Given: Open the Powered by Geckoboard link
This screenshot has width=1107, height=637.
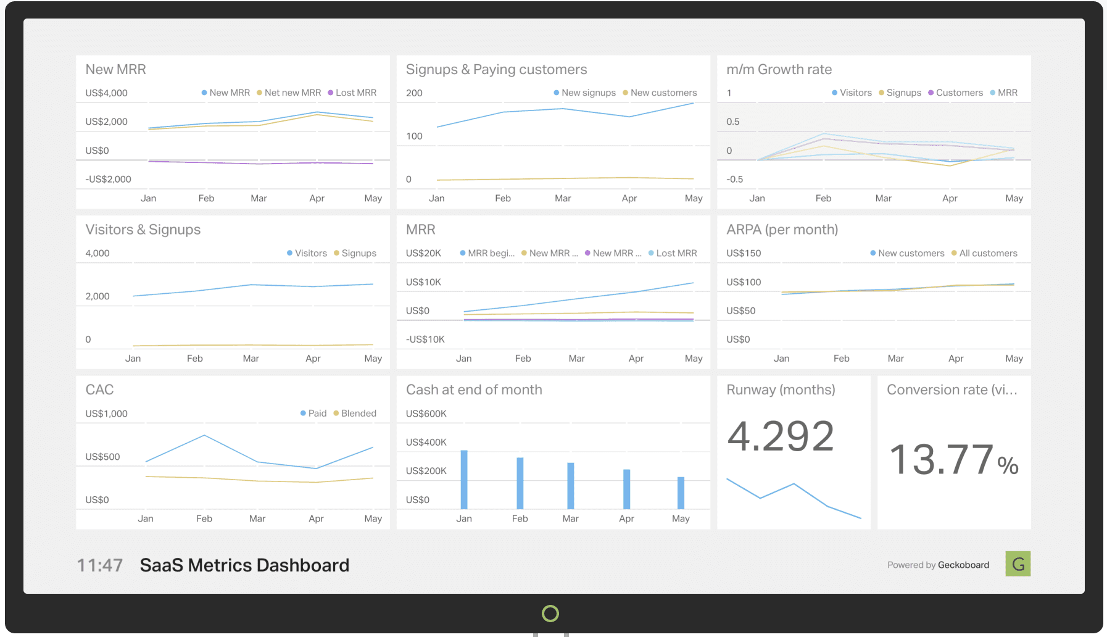Looking at the screenshot, I should pyautogui.click(x=937, y=564).
